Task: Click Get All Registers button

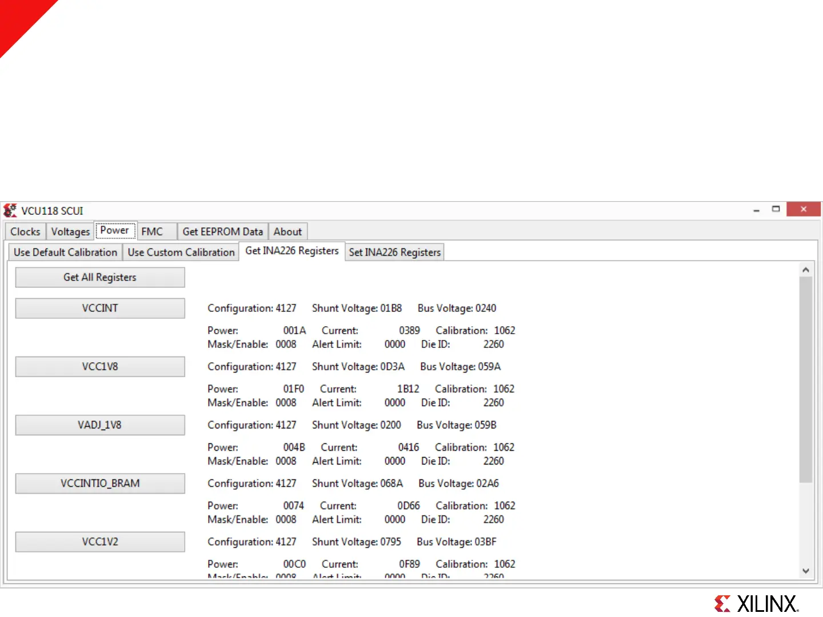Action: (100, 277)
